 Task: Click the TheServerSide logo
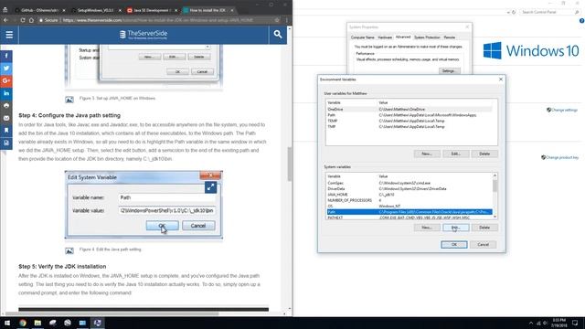pos(144,35)
